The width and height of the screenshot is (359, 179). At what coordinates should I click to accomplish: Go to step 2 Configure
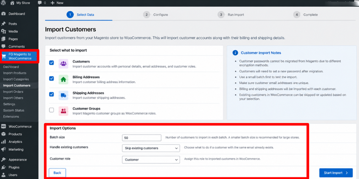(155, 15)
